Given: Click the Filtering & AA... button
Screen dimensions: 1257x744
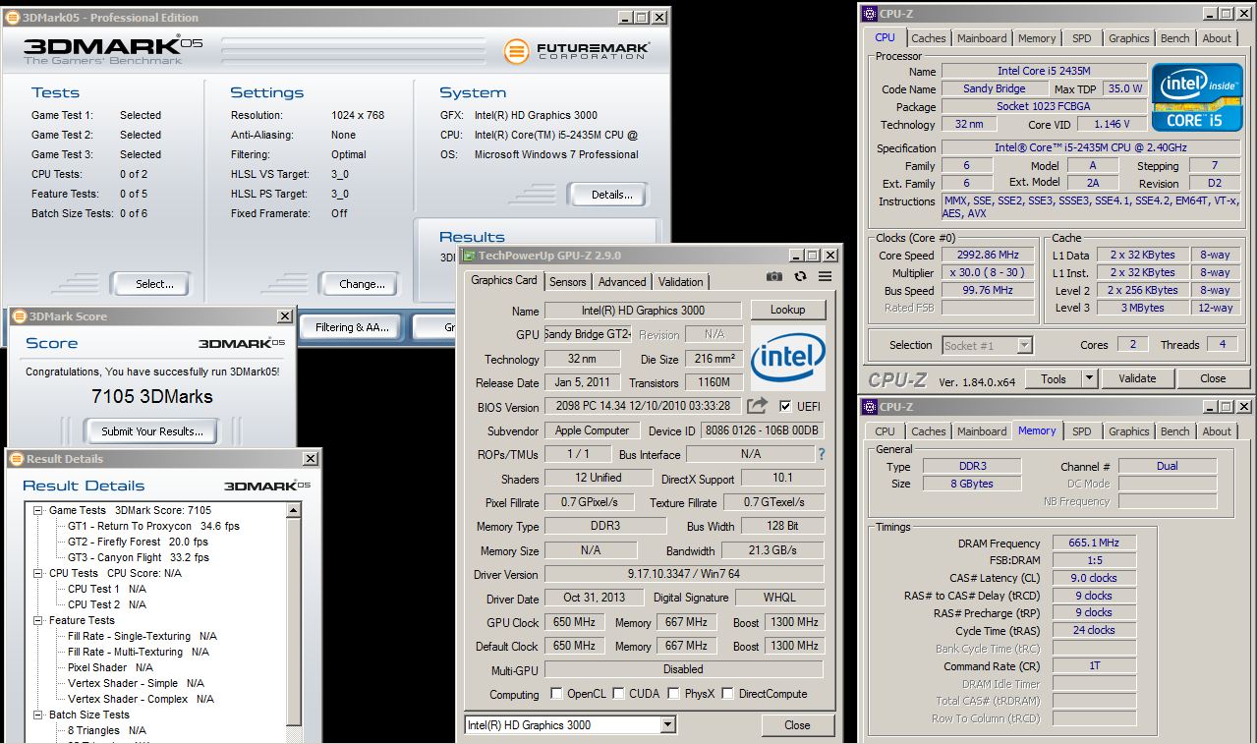Looking at the screenshot, I should [353, 327].
